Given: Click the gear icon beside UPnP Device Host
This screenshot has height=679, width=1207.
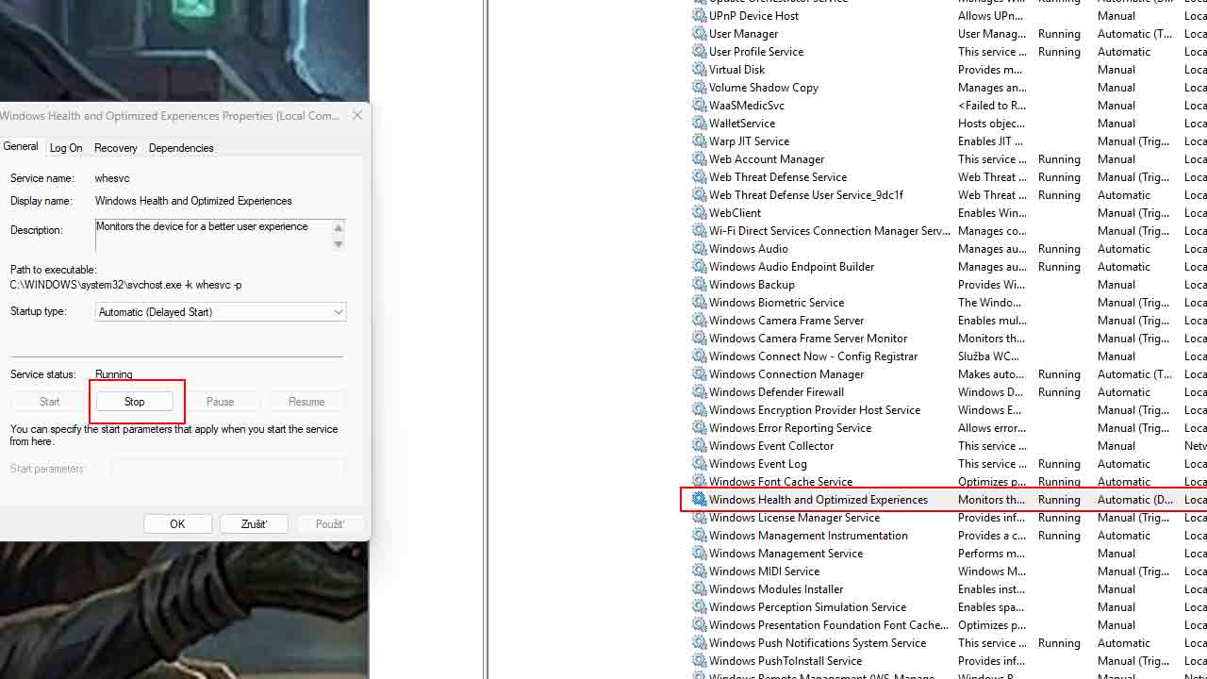Looking at the screenshot, I should 699,16.
